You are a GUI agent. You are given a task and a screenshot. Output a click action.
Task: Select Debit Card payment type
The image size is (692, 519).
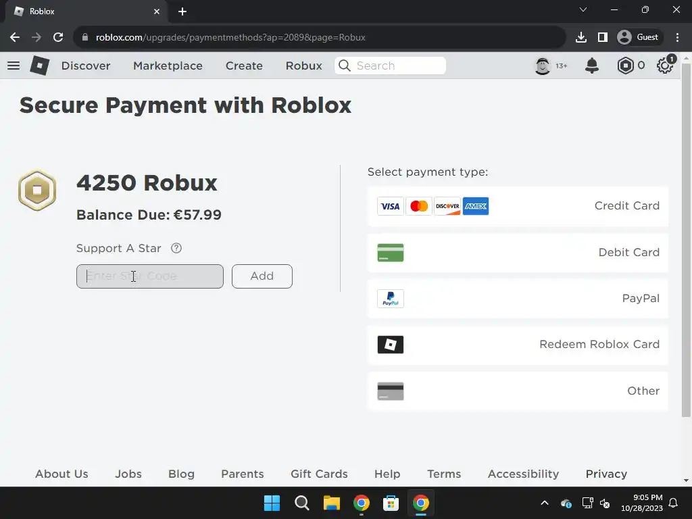[518, 253]
